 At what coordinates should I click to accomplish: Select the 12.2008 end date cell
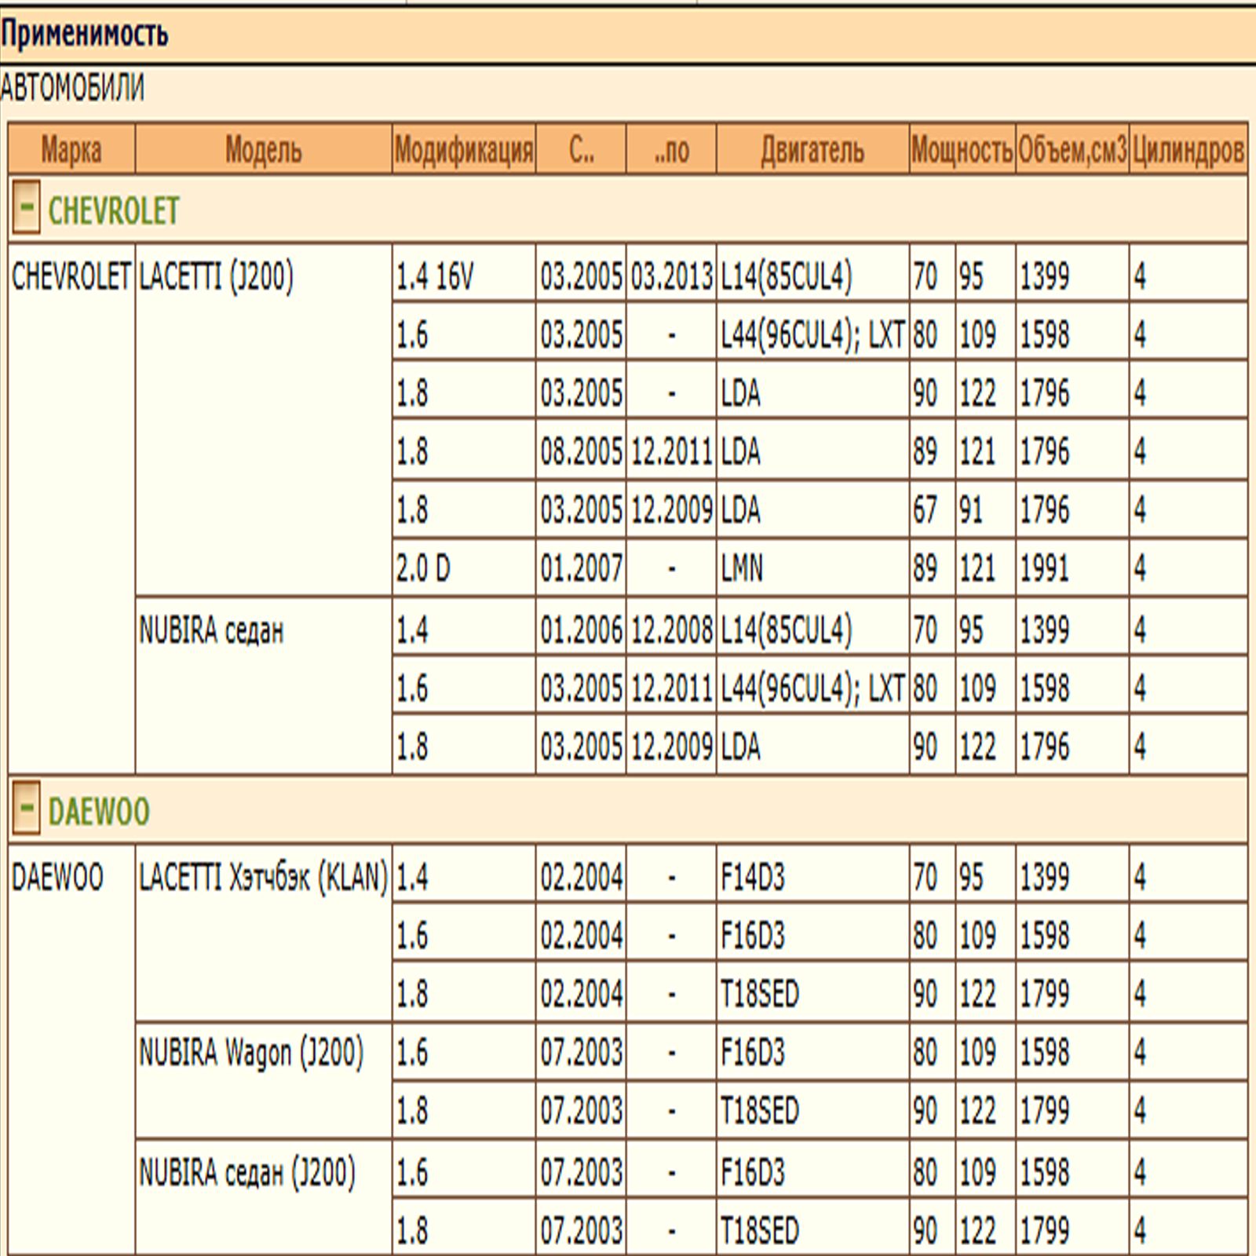(671, 626)
